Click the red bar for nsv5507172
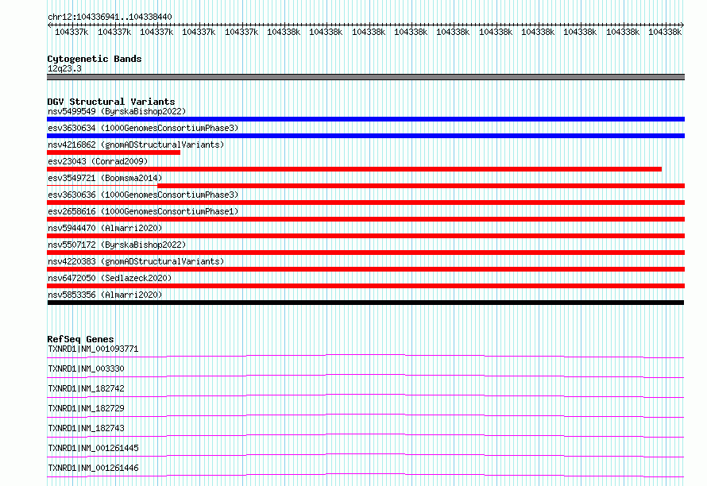The width and height of the screenshot is (707, 486). pos(365,253)
